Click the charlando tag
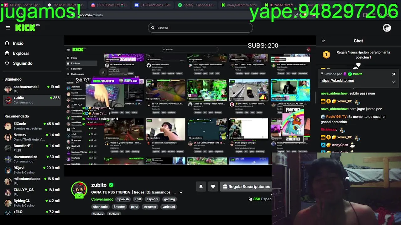 (100, 207)
